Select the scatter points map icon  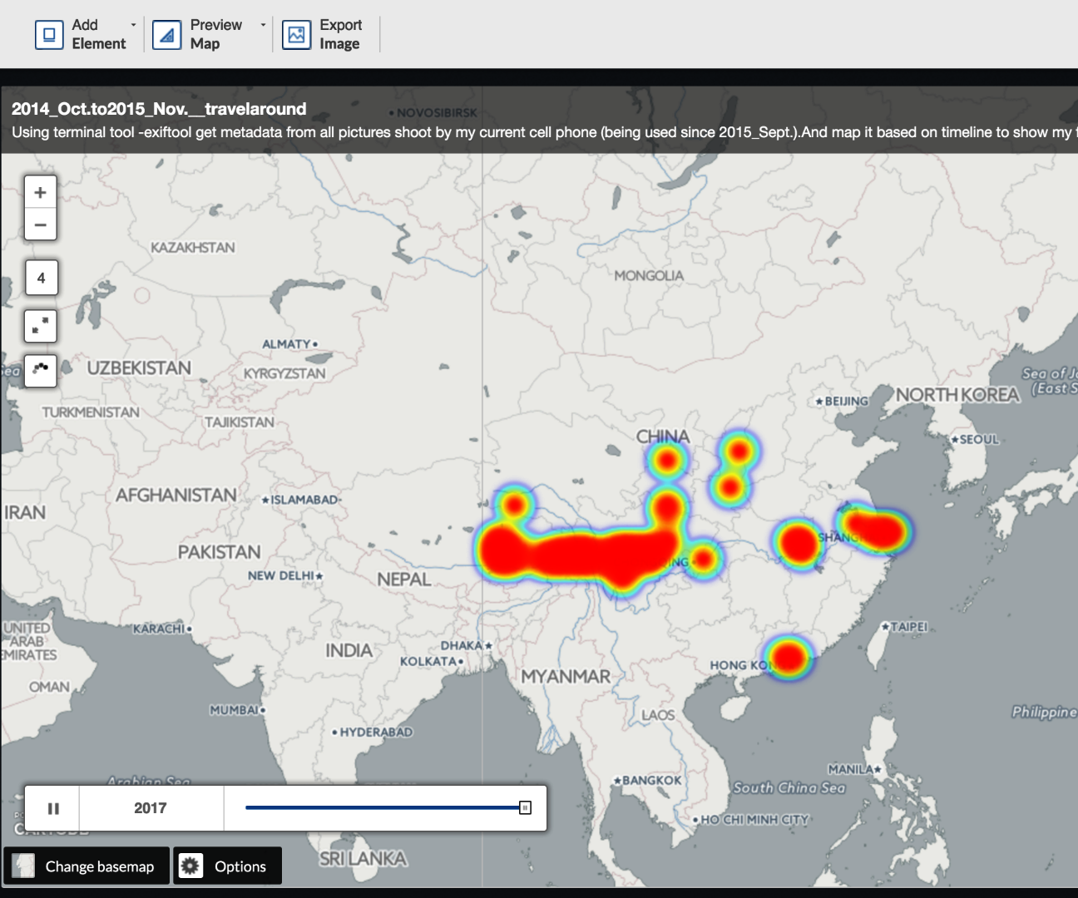(x=39, y=371)
